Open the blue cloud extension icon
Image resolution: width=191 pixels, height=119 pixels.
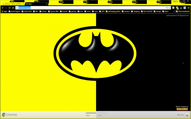(x=185, y=8)
